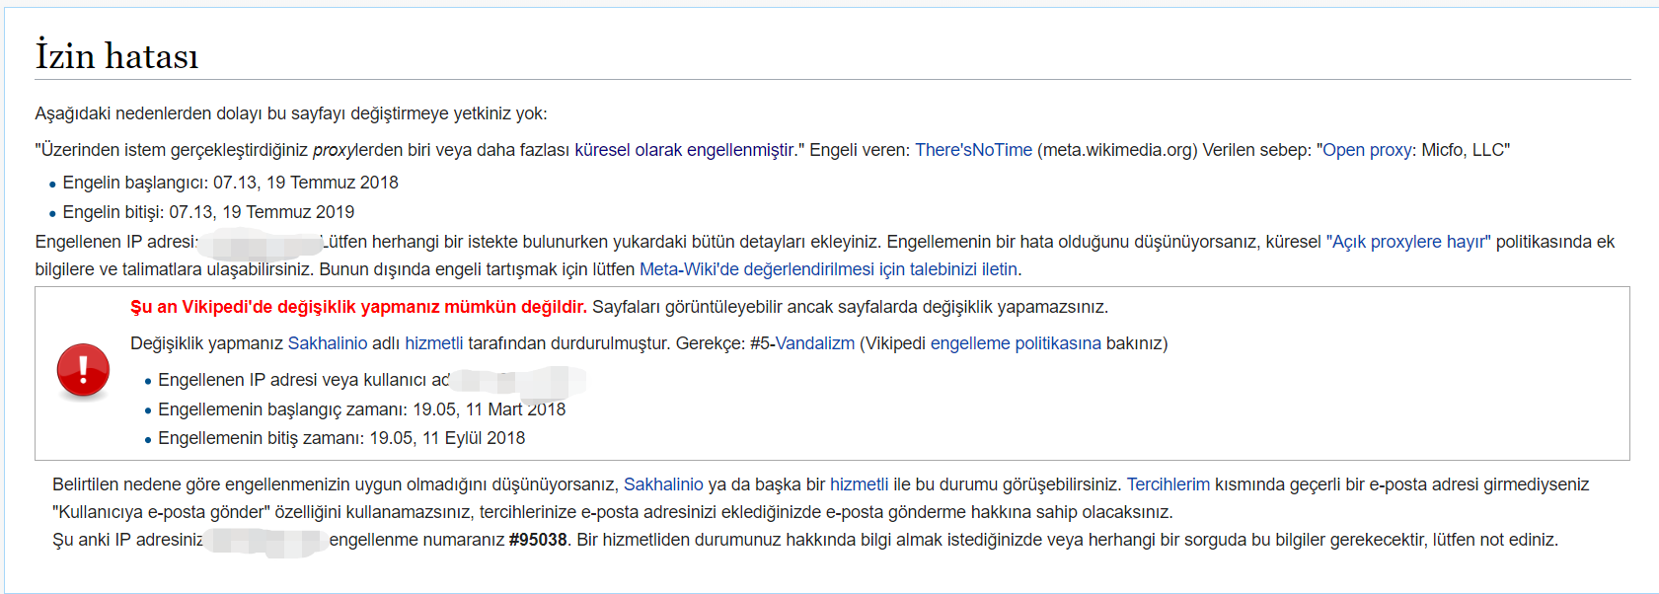Click the "İzin hatası" page heading
The height and width of the screenshot is (594, 1659).
click(116, 56)
